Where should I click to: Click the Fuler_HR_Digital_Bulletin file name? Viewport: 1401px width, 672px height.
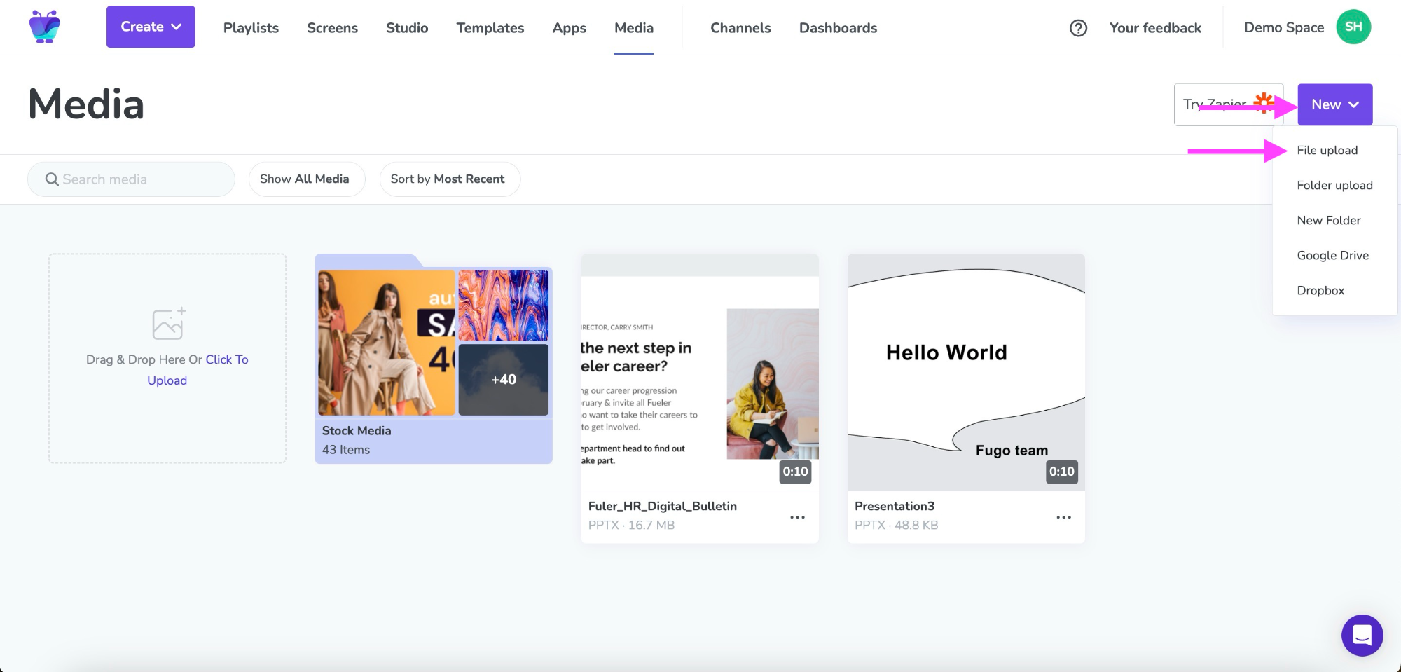pos(663,506)
